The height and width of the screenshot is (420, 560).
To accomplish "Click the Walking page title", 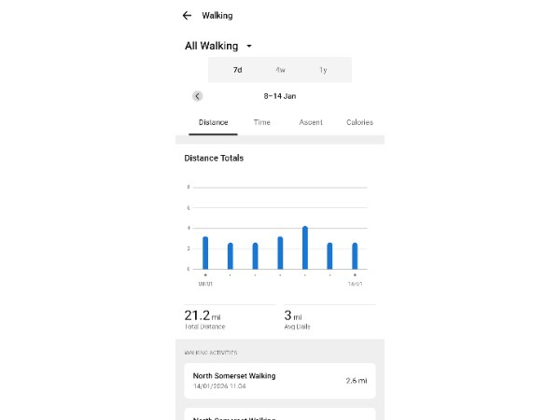I will (x=217, y=16).
